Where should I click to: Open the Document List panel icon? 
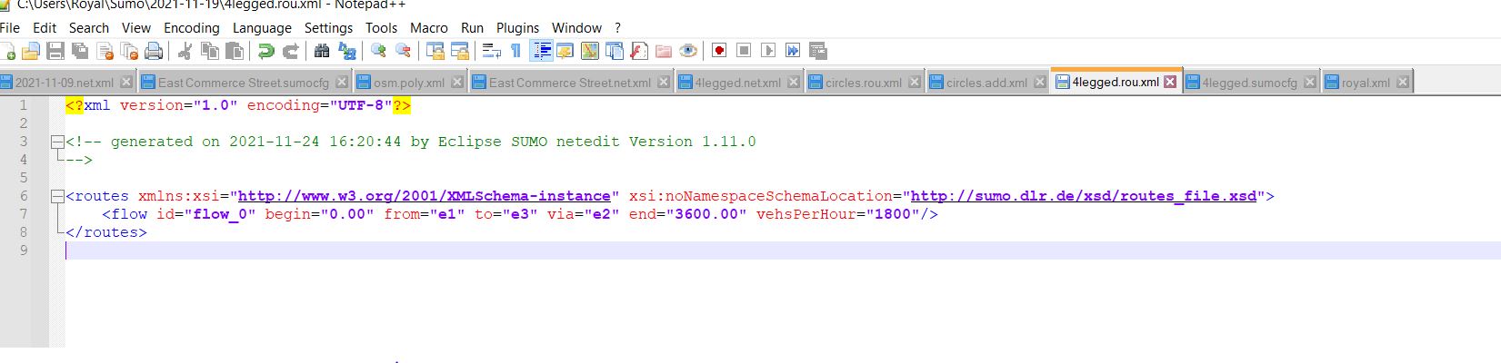click(x=614, y=51)
